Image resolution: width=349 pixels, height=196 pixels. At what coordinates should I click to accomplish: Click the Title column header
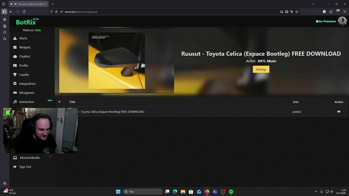72,102
